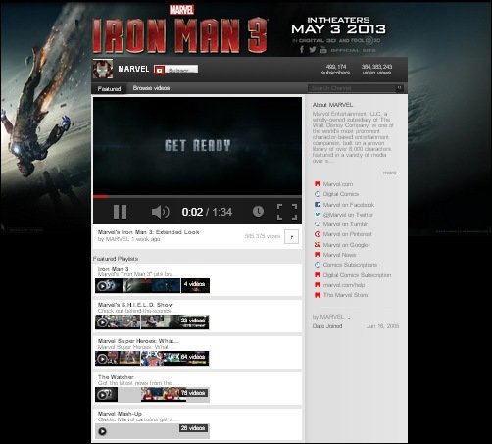Open the Marvel Super Heroes: What... playlist title
Image resolution: width=492 pixels, height=444 pixels.
pos(138,341)
